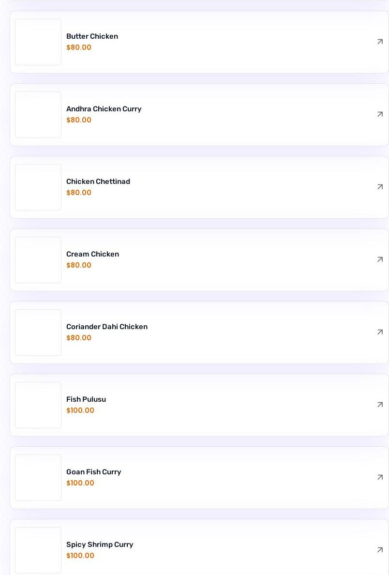Click the Coriander Dahi Chicken name

(x=106, y=327)
